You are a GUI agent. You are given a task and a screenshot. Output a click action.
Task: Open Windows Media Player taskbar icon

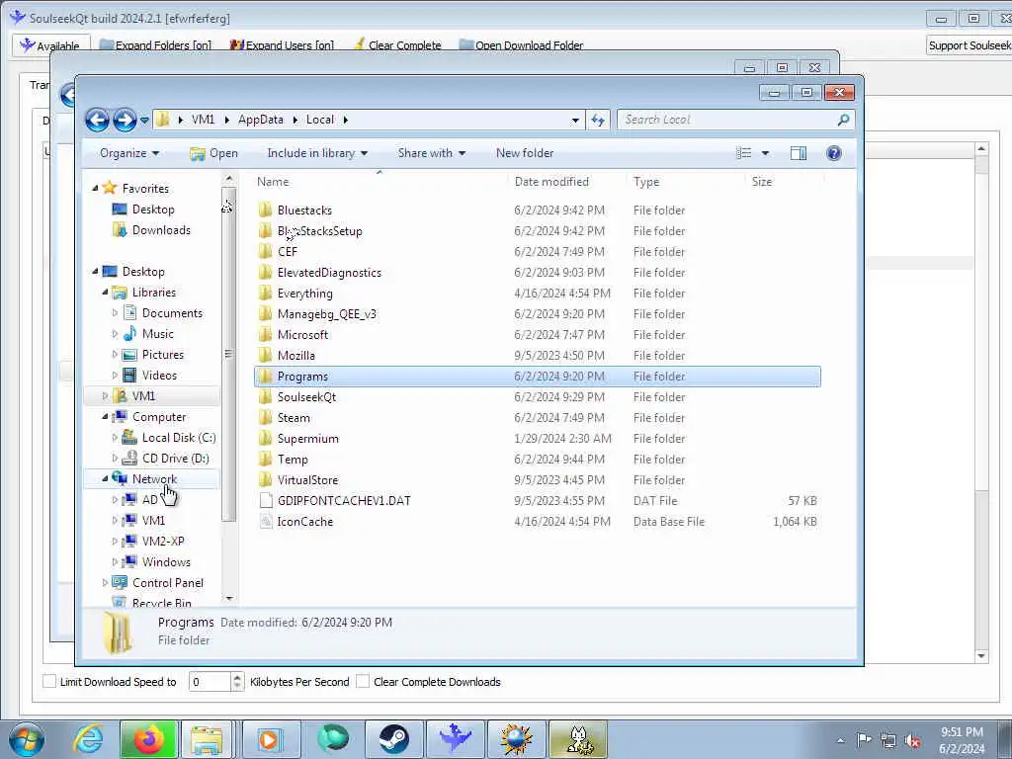coord(269,739)
